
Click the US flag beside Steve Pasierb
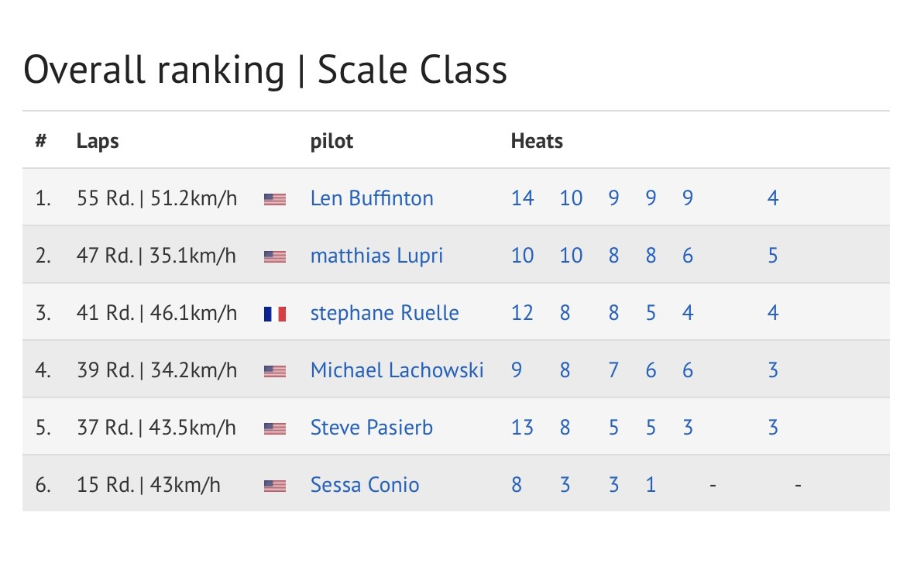tap(275, 429)
